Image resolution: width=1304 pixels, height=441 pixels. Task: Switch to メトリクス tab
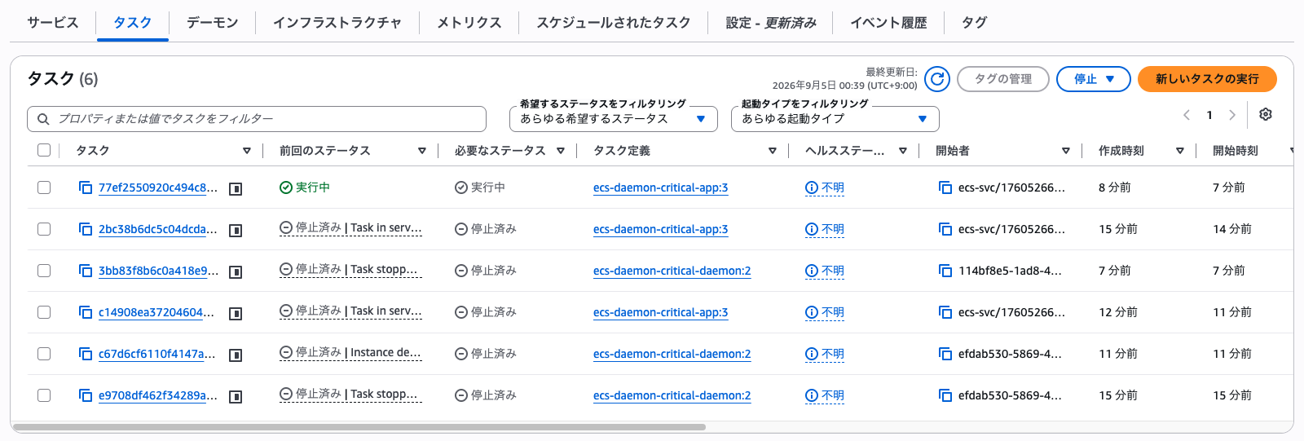469,23
